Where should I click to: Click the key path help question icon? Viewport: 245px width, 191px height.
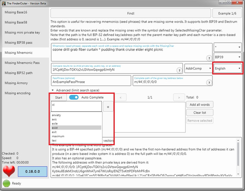209,82
